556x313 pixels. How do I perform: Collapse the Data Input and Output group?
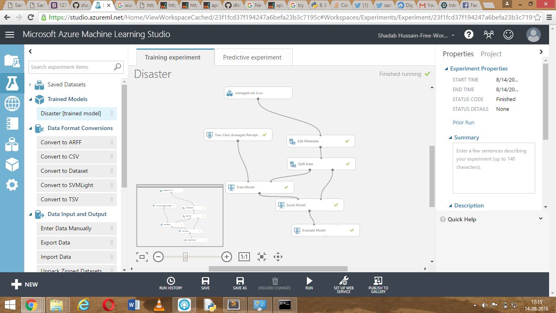tap(30, 214)
